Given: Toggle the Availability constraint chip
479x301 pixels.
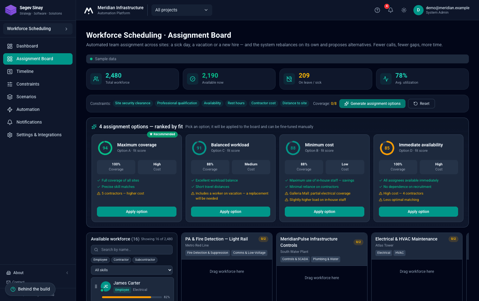Looking at the screenshot, I should pos(212,103).
